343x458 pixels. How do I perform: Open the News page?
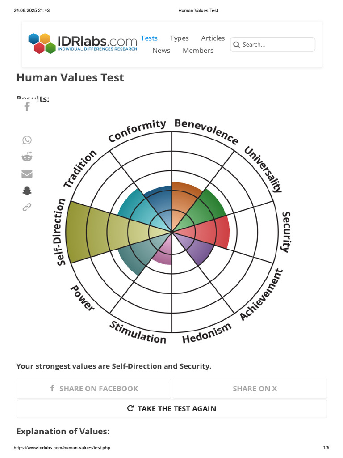pyautogui.click(x=161, y=51)
